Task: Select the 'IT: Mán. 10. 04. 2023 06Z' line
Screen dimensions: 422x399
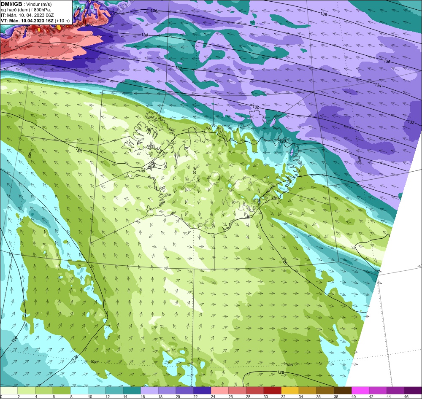Action: coord(27,15)
